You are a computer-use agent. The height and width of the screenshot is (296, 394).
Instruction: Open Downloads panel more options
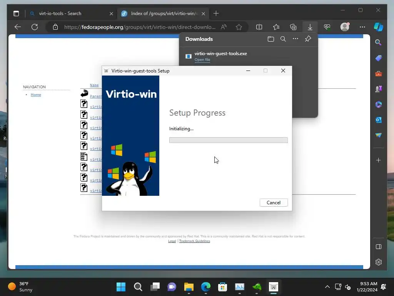point(295,39)
